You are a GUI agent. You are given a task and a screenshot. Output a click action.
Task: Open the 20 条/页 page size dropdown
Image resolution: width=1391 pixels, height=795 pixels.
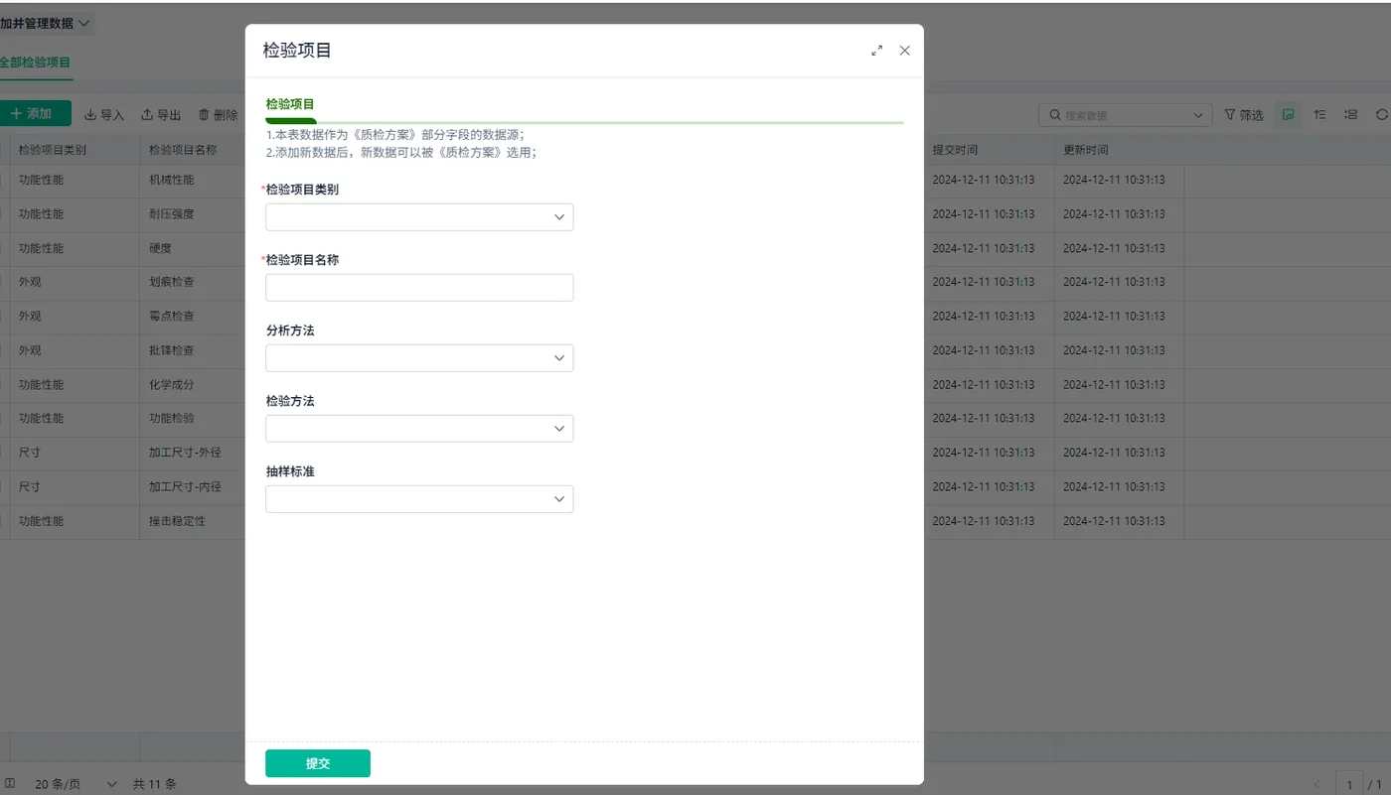coord(76,784)
